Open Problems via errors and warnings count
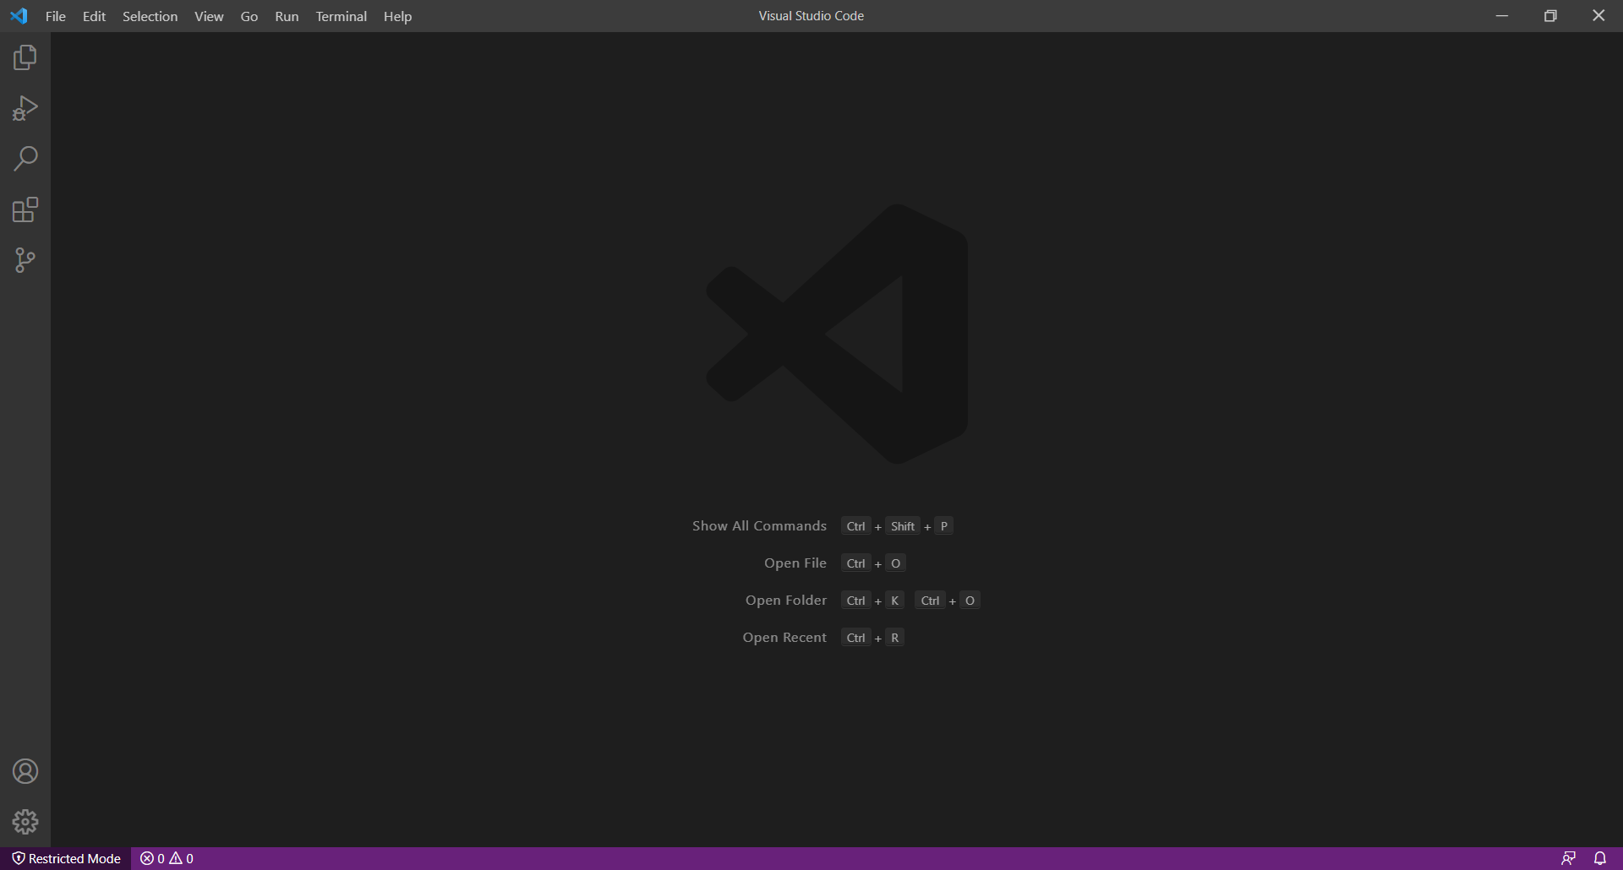This screenshot has width=1623, height=870. 167,858
